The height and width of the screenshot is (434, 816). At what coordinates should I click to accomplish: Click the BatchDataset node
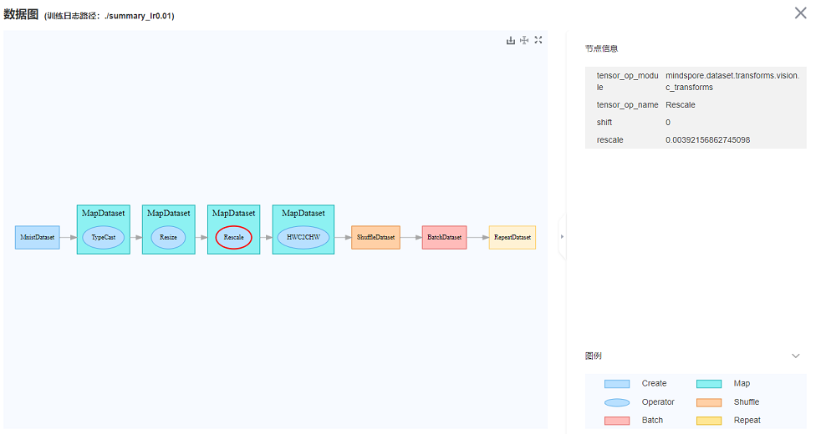(444, 237)
